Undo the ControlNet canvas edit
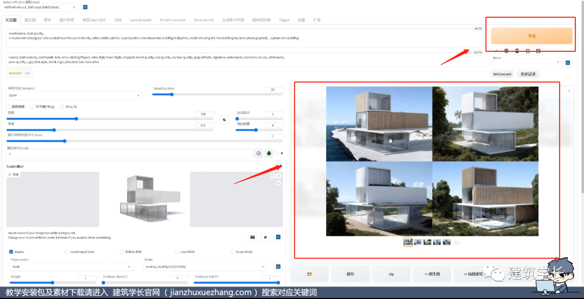Screen dimensions: 584x299 273,176
